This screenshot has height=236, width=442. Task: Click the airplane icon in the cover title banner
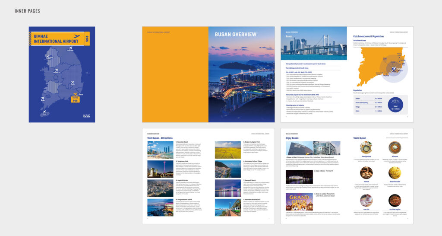pyautogui.click(x=77, y=36)
